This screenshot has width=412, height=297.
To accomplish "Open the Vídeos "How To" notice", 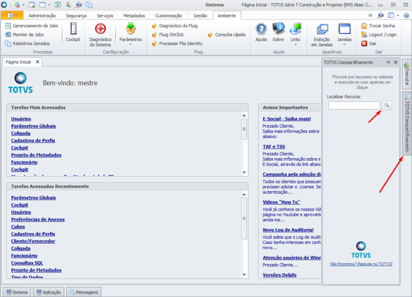I will click(282, 202).
